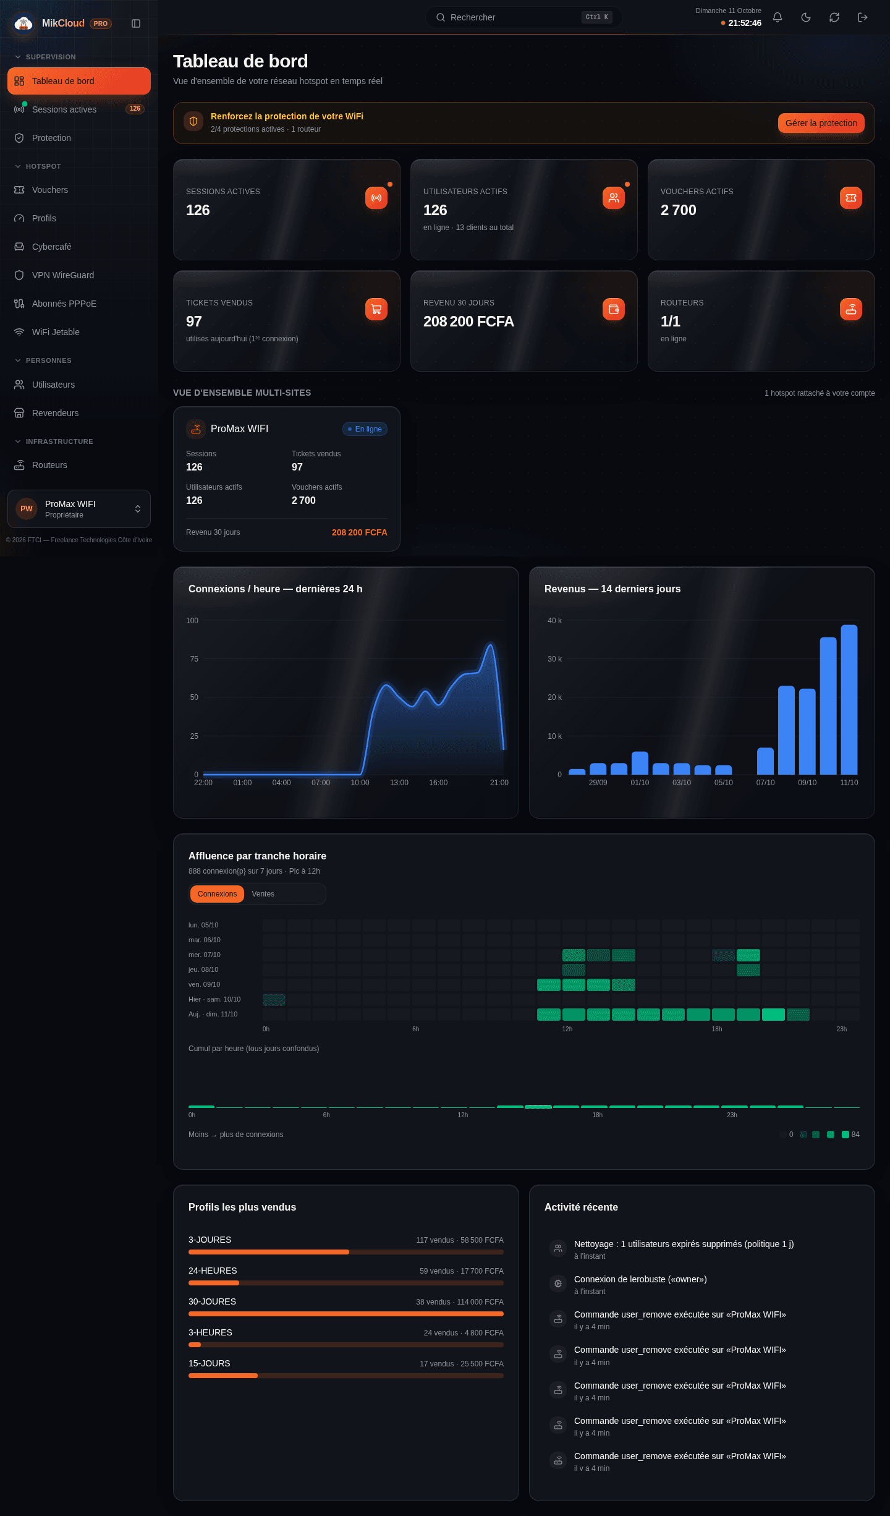Image resolution: width=890 pixels, height=1516 pixels.
Task: Click the Revenu 30 jours wallet icon
Action: (614, 309)
